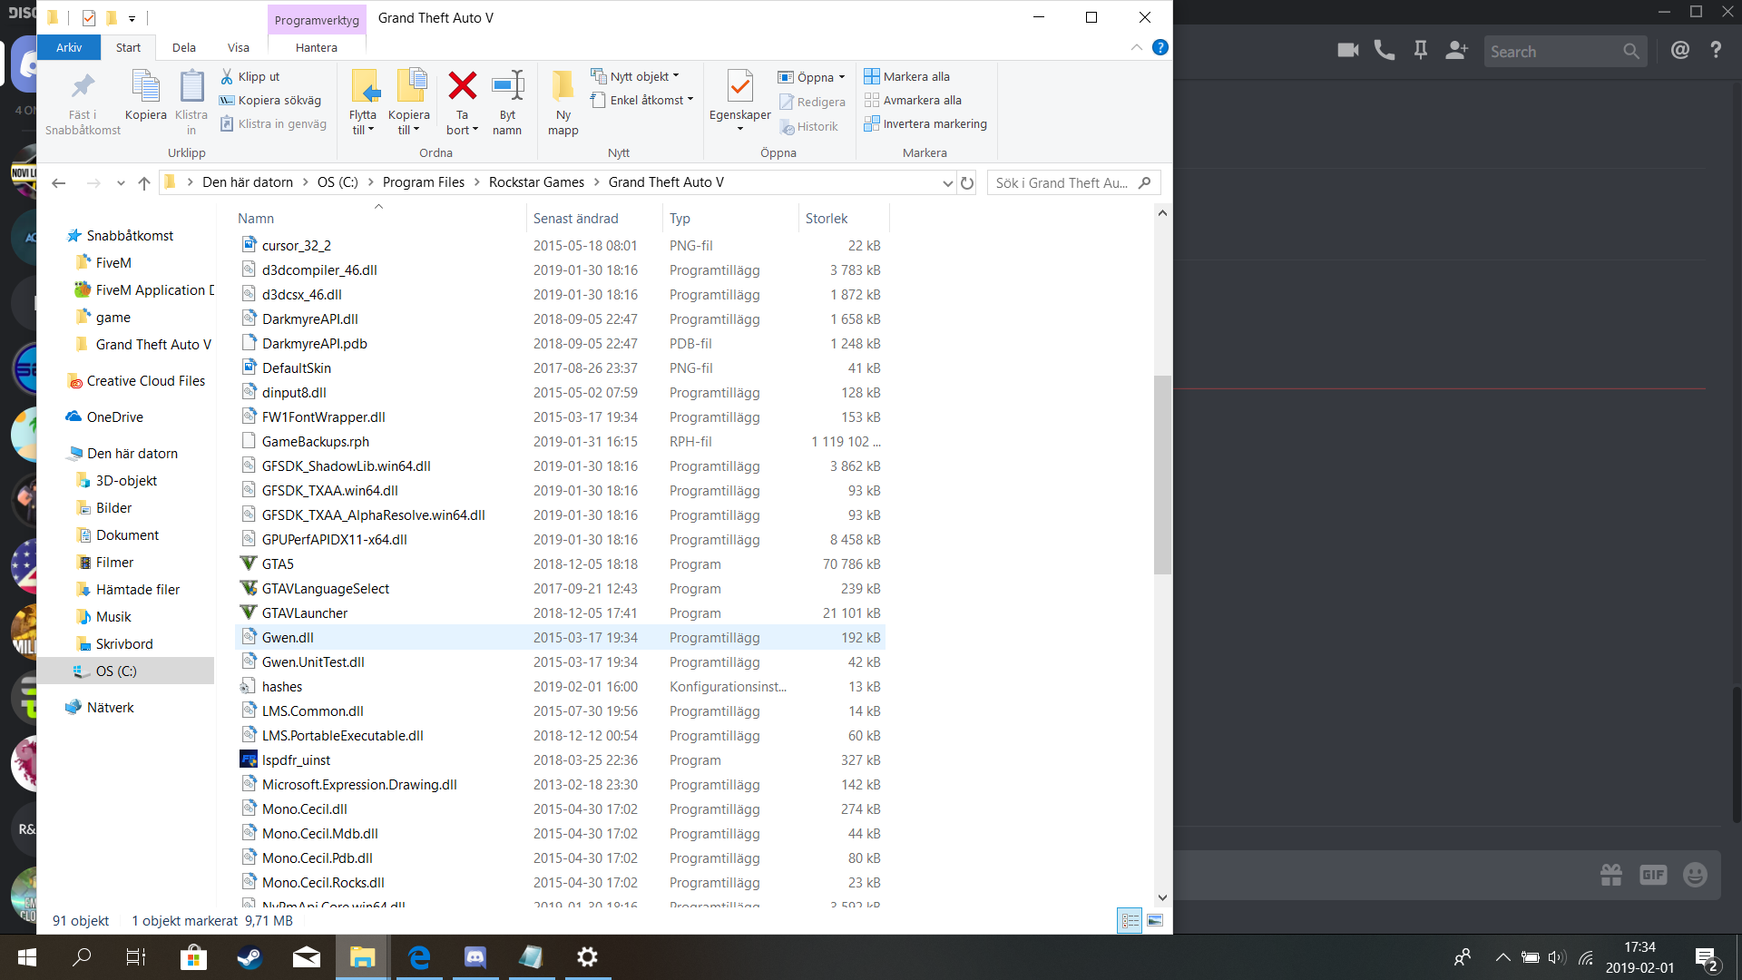Select Hämtade filer in navigation pane

click(137, 590)
